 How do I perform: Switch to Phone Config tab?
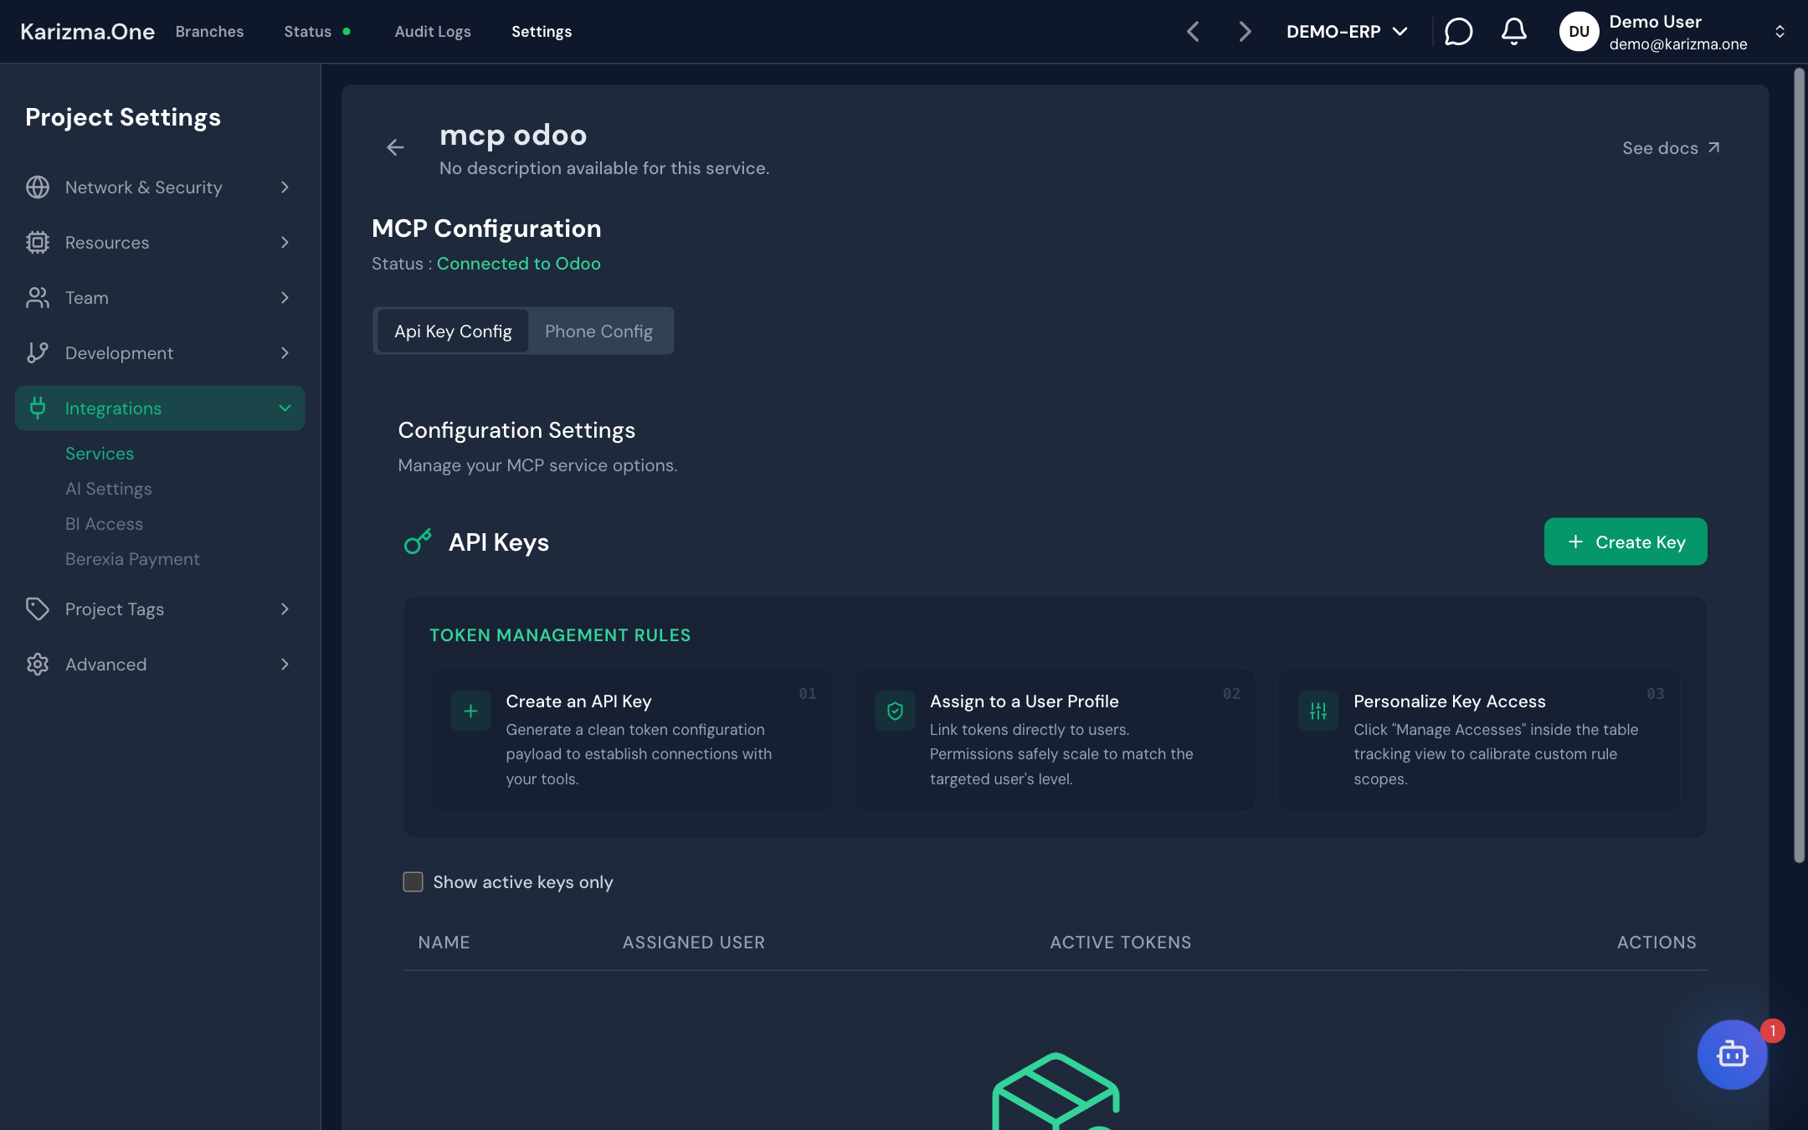(598, 331)
